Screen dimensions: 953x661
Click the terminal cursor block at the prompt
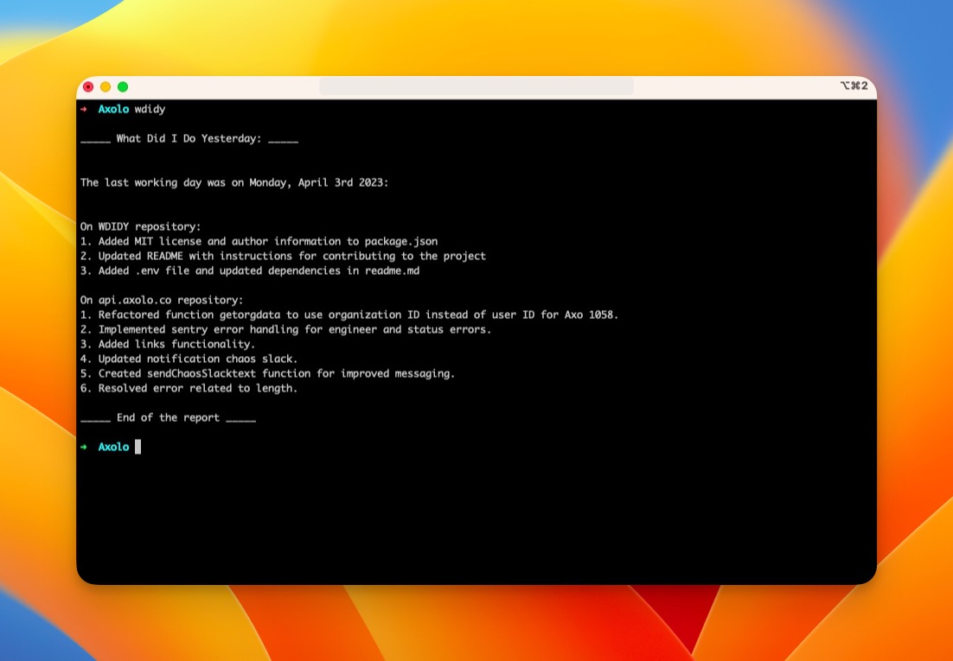(x=138, y=447)
